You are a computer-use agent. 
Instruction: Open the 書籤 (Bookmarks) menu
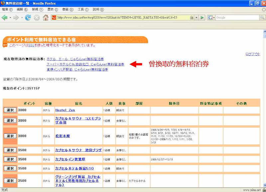click(68, 9)
